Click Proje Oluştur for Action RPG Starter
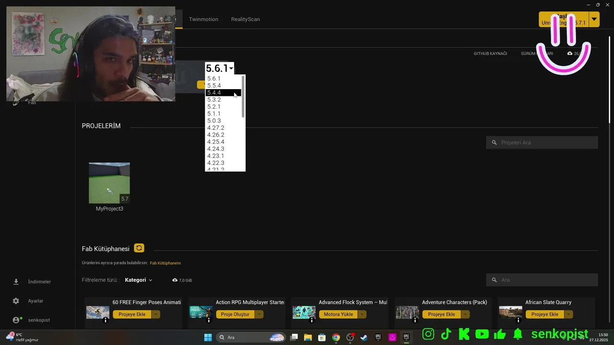614x345 pixels. (x=235, y=314)
